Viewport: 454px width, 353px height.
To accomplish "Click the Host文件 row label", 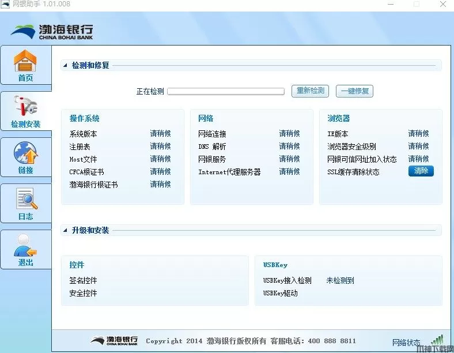I will 83,159.
